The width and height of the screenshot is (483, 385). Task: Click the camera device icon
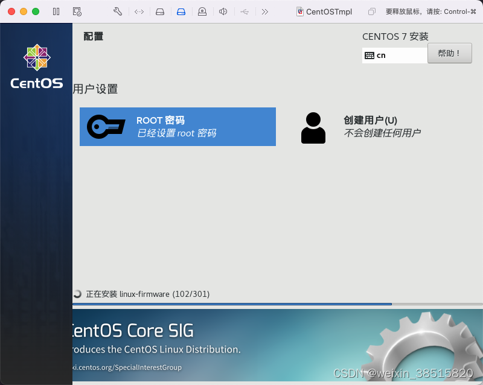[202, 11]
